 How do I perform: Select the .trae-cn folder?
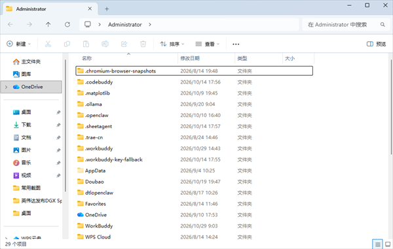(x=195, y=137)
